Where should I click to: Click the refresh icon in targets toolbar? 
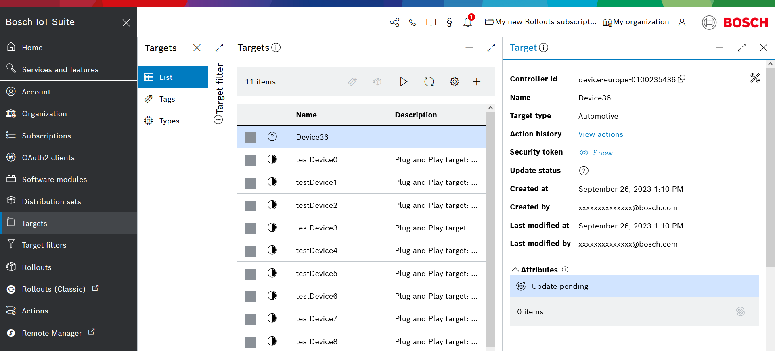429,82
